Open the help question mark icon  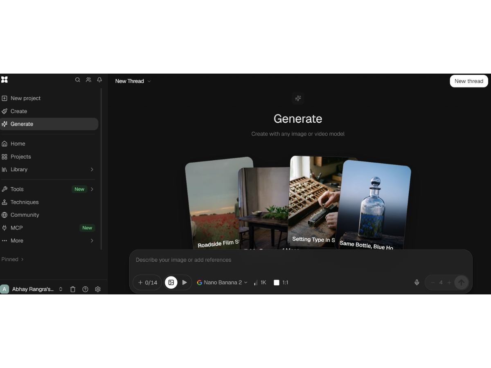pos(85,289)
